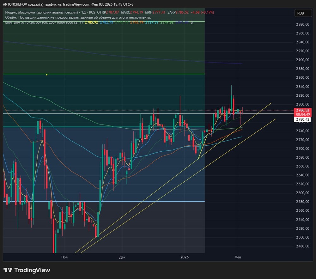This screenshot has width=316, height=279.
Task: Select the 1Д interval label in legend
Action: pyautogui.click(x=83, y=12)
